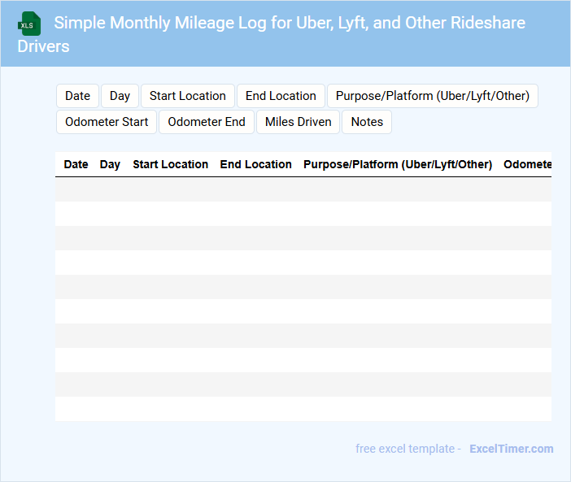Click the 'free excel template' footer text

tap(408, 449)
